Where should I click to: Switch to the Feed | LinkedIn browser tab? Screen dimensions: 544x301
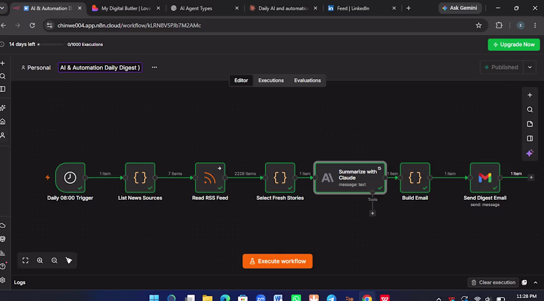click(x=361, y=8)
